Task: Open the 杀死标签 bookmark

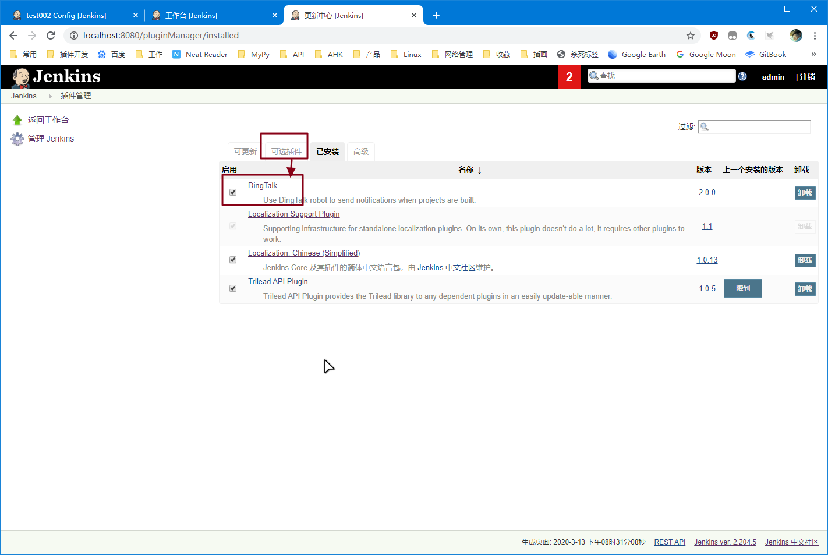Action: [x=578, y=54]
